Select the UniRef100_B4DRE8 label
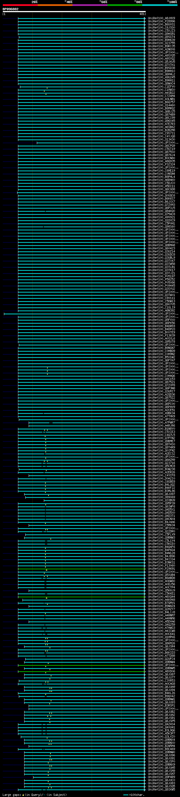The image size is (180, 797). tap(161, 326)
